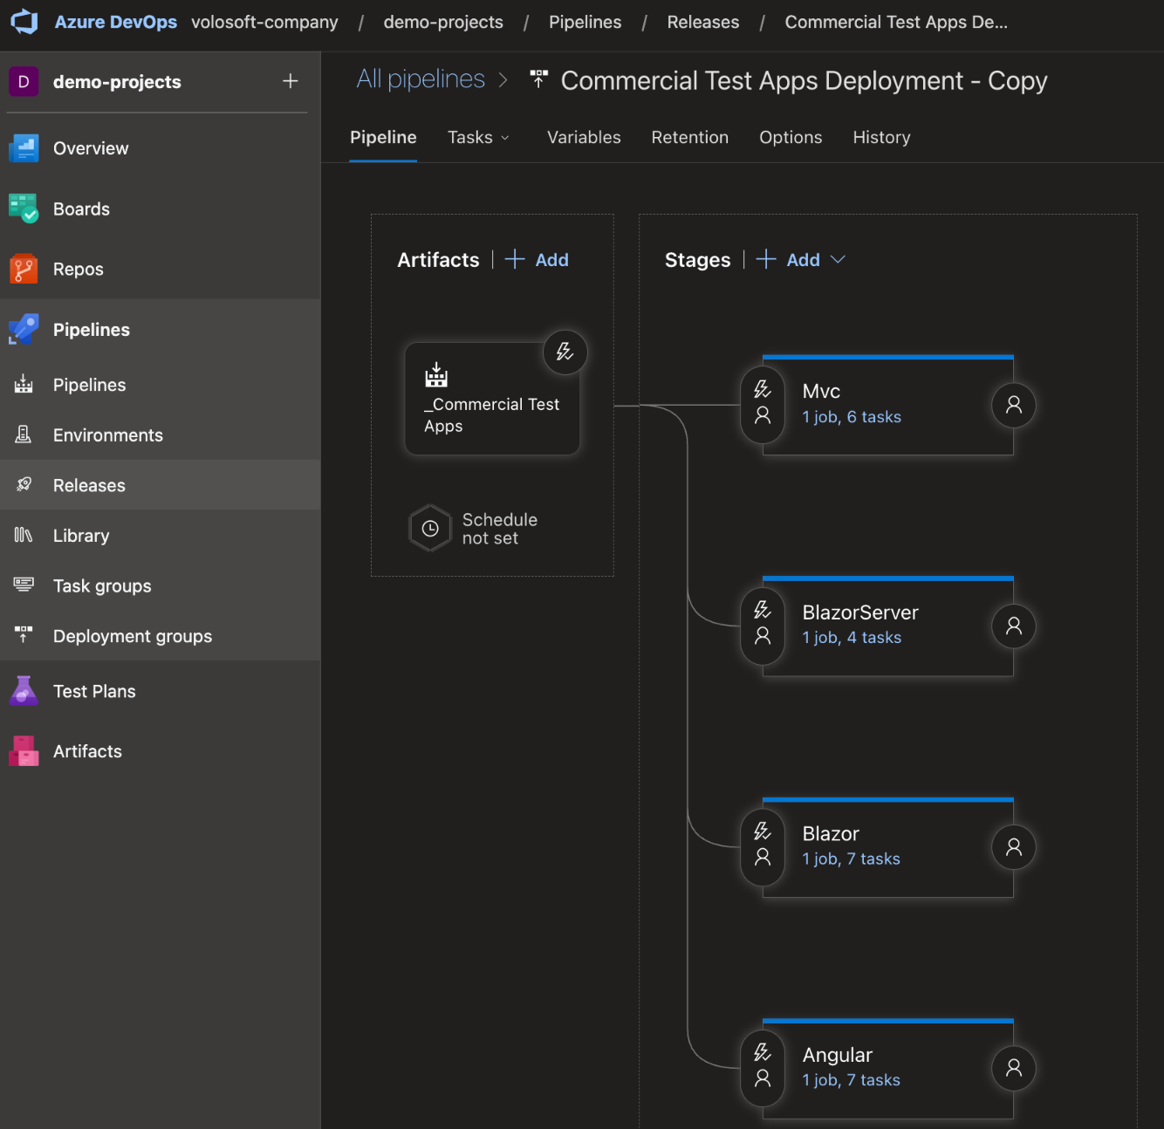
Task: Open continuous deployment trigger on the artifact
Action: click(565, 352)
